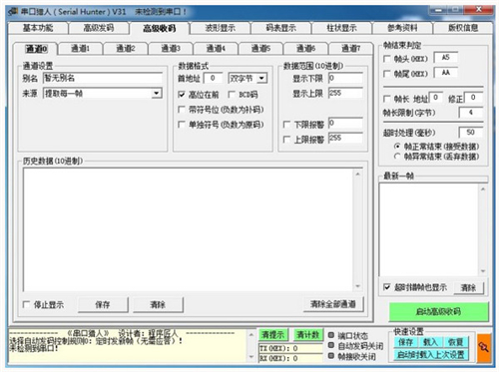Click the green 清计数 button
The width and height of the screenshot is (499, 372).
(308, 334)
